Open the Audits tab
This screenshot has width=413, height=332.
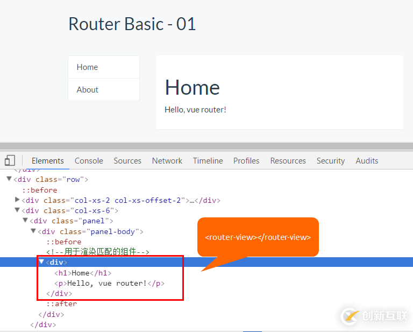coord(367,161)
